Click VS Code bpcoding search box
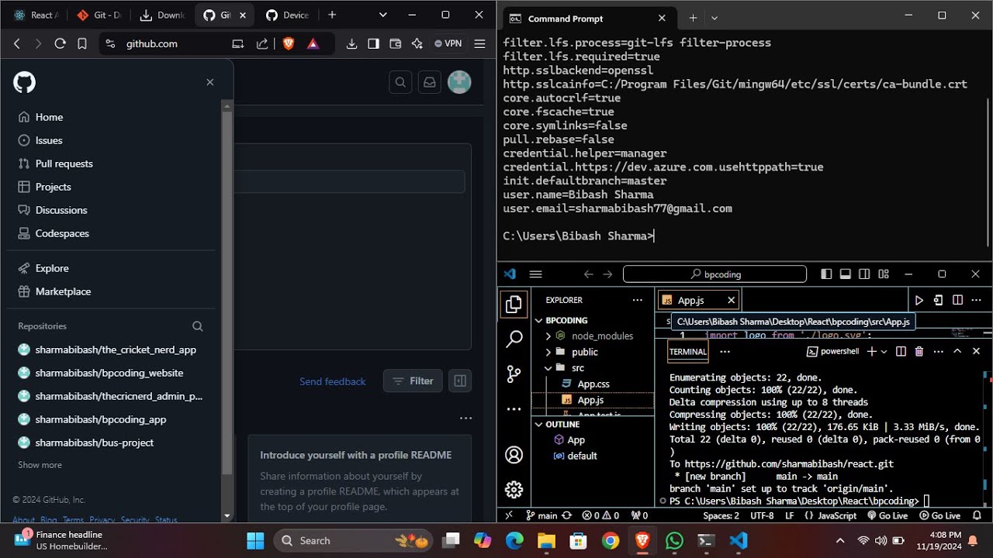 (x=714, y=274)
